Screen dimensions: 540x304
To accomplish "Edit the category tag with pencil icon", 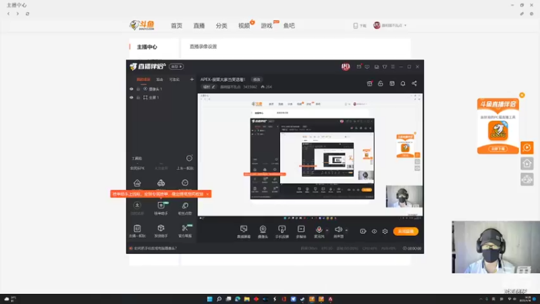I will coord(209,87).
